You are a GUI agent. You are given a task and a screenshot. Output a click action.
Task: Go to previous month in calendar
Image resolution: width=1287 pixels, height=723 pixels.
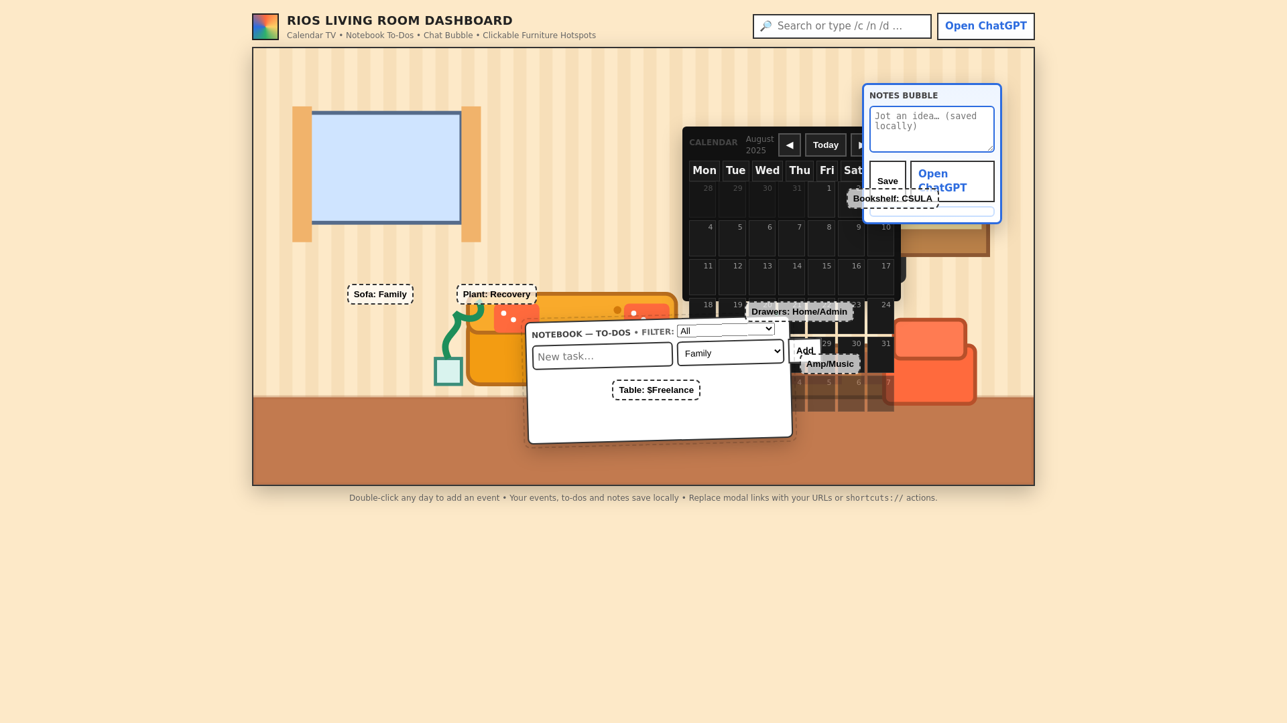click(x=790, y=145)
